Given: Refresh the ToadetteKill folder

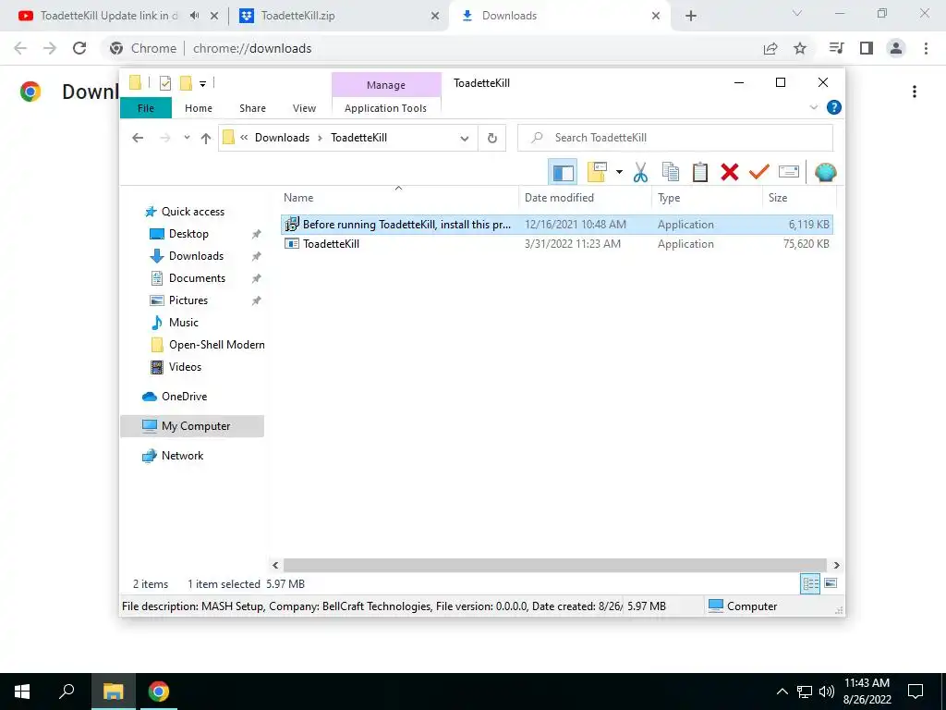Looking at the screenshot, I should [x=491, y=139].
